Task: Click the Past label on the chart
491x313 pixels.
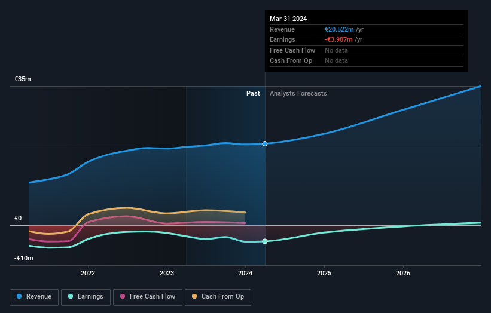Action: click(253, 94)
